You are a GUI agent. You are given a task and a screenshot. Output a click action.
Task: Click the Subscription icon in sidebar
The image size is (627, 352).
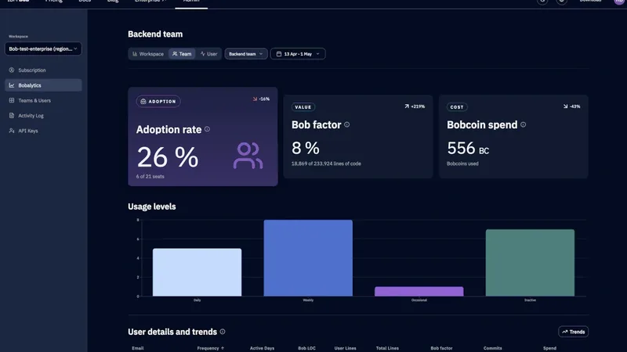[x=12, y=70]
